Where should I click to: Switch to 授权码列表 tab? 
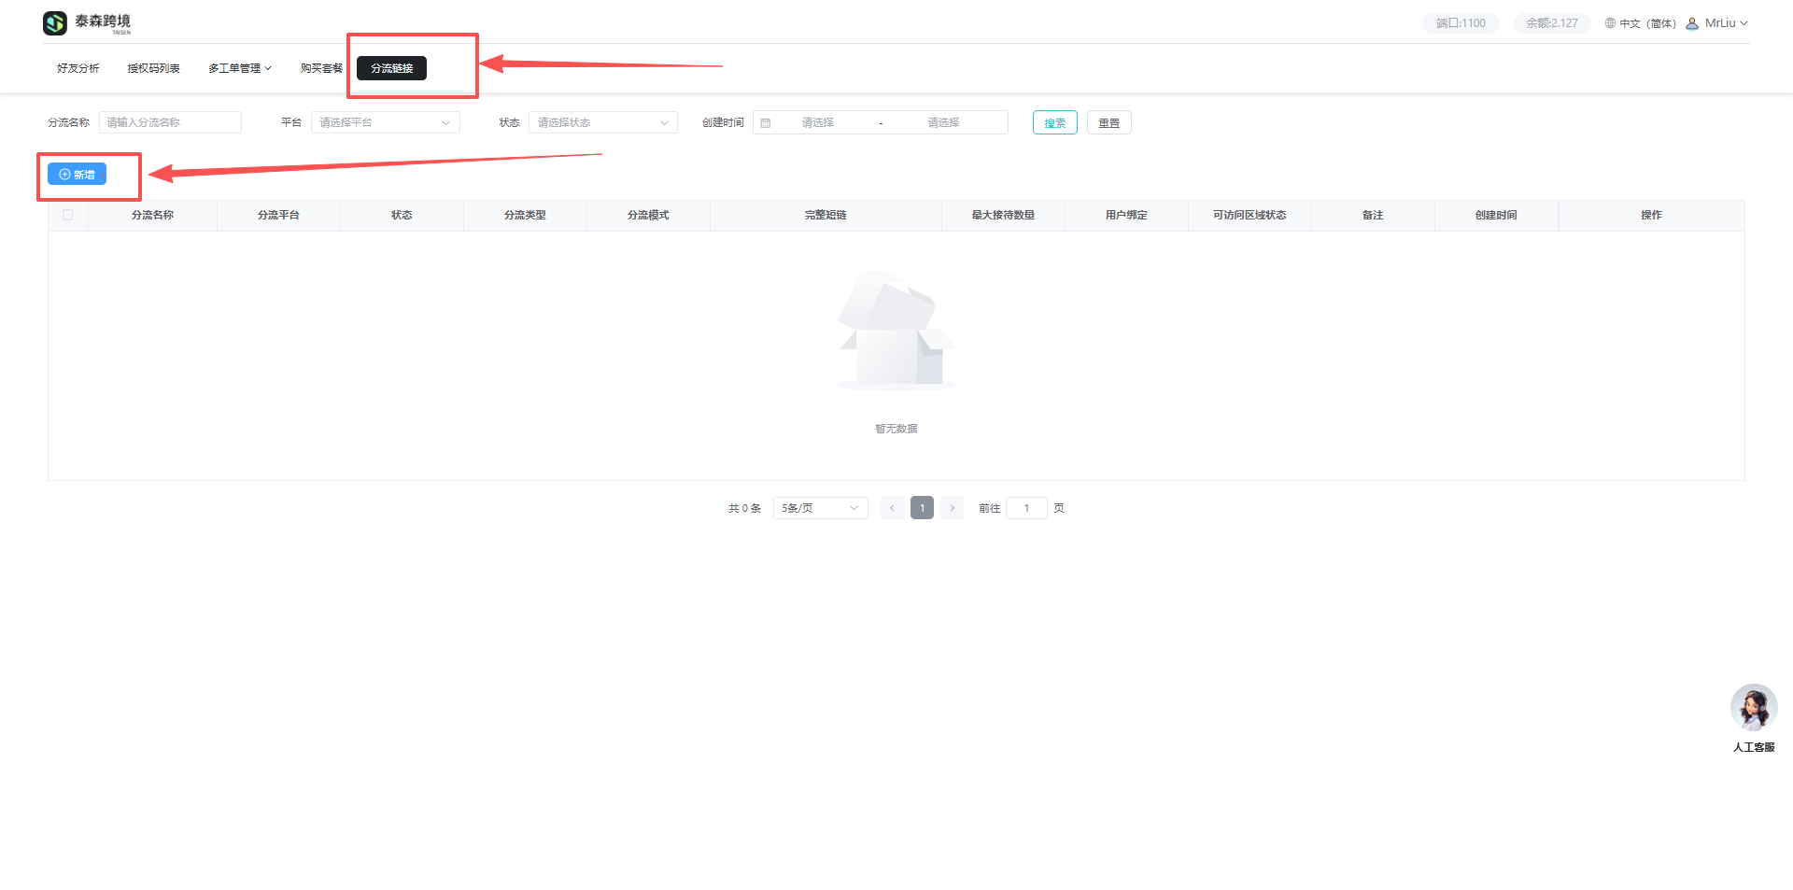point(153,68)
